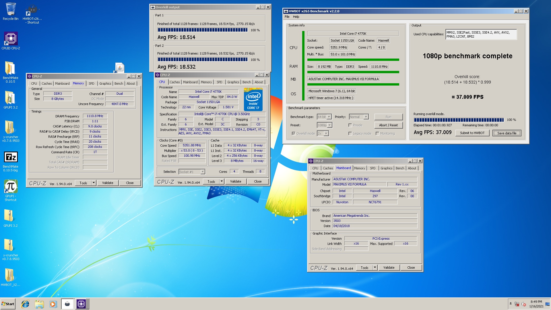Viewport: 551px width, 310px height.
Task: Show hidden system tray icons
Action: tap(511, 304)
